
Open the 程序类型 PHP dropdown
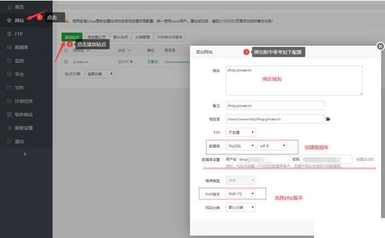pos(240,181)
